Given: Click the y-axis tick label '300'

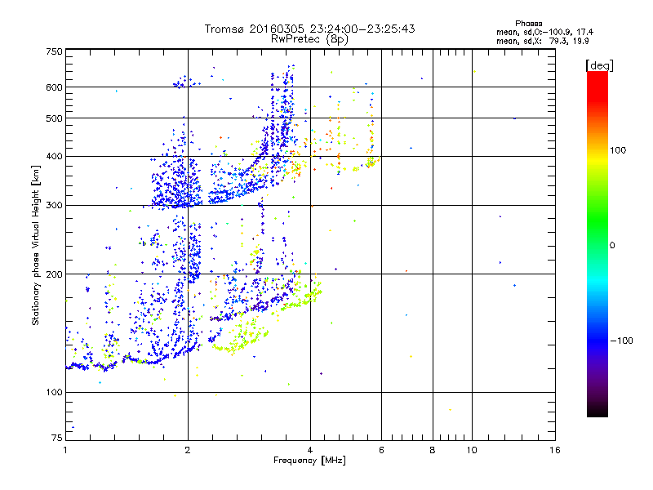Looking at the screenshot, I should [54, 205].
